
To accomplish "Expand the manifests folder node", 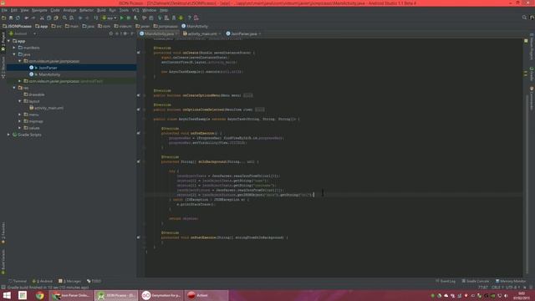I will [14, 48].
